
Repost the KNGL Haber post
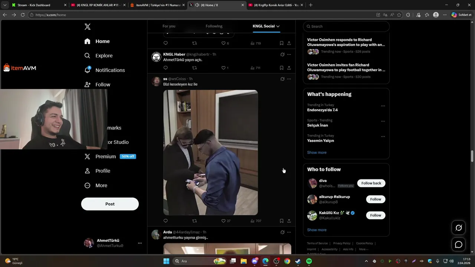(194, 68)
